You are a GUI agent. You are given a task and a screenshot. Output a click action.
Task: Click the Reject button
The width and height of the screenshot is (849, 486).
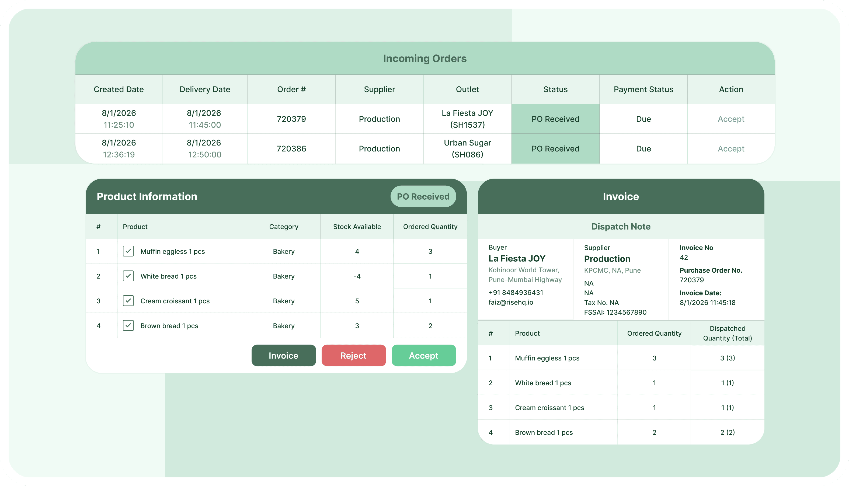click(353, 356)
